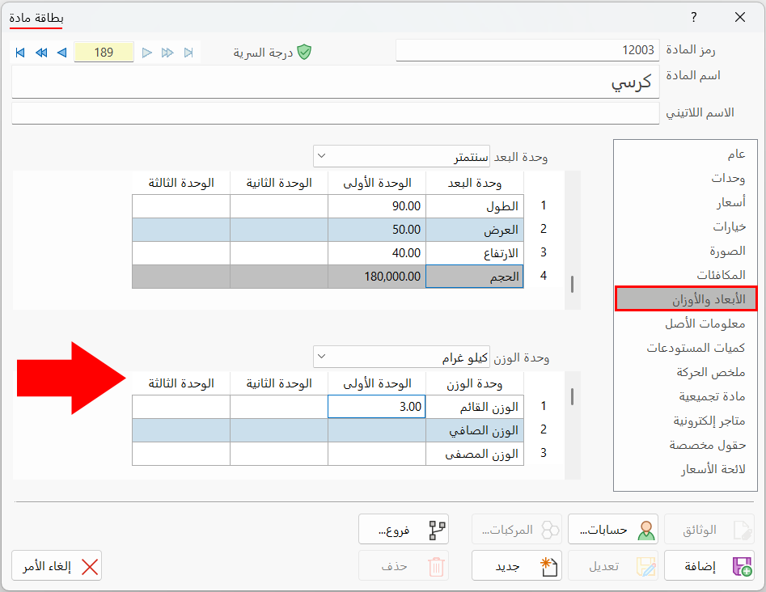
Task: Close the item card dialog window
Action: [x=740, y=18]
